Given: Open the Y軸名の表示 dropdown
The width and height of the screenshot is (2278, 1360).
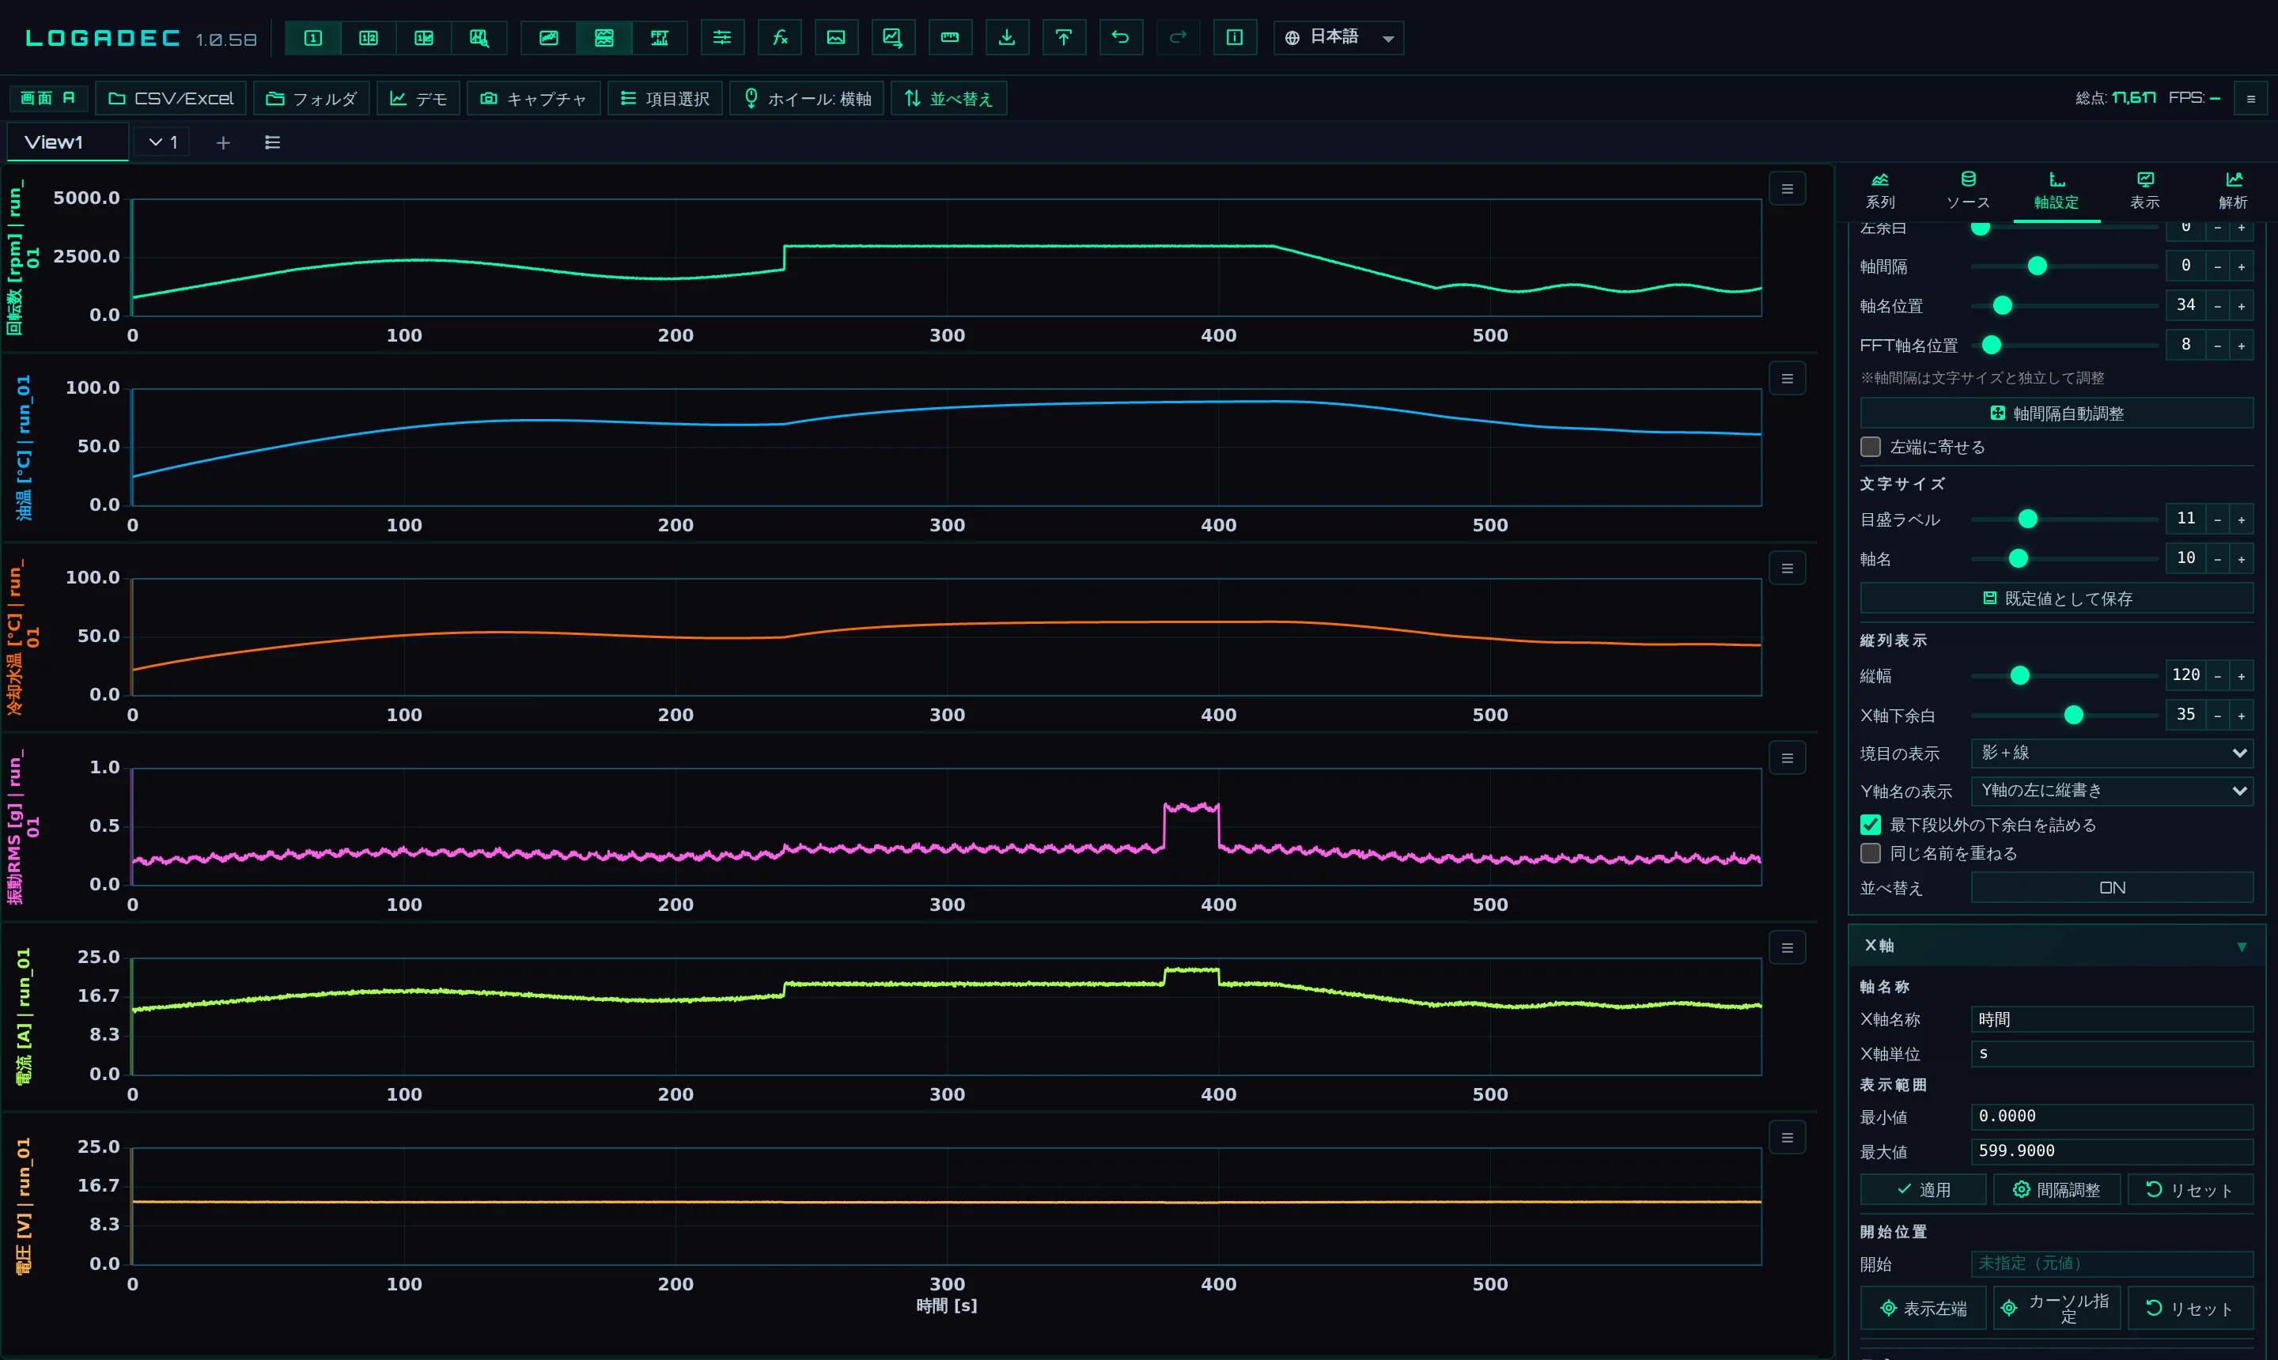Looking at the screenshot, I should (x=2112, y=791).
